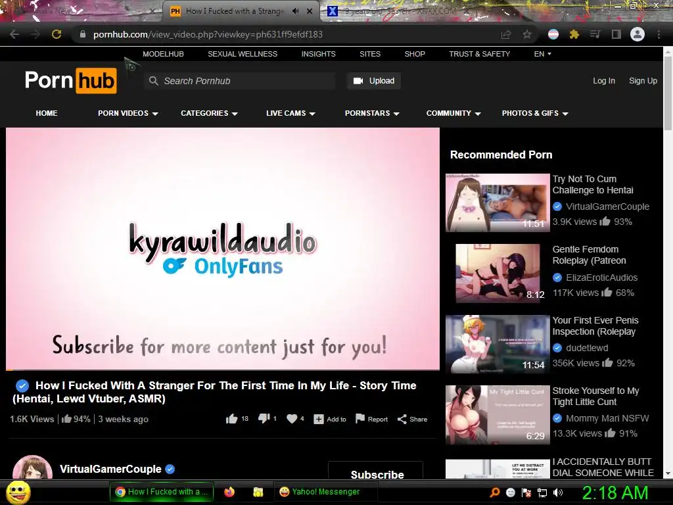View site info via the lock icon
This screenshot has width=673, height=505.
click(83, 34)
